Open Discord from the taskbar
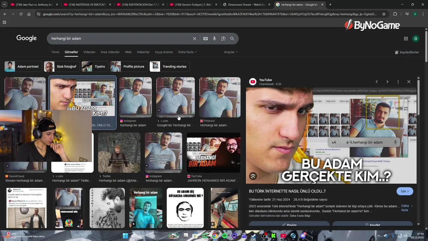The image size is (428, 241). coord(303,236)
